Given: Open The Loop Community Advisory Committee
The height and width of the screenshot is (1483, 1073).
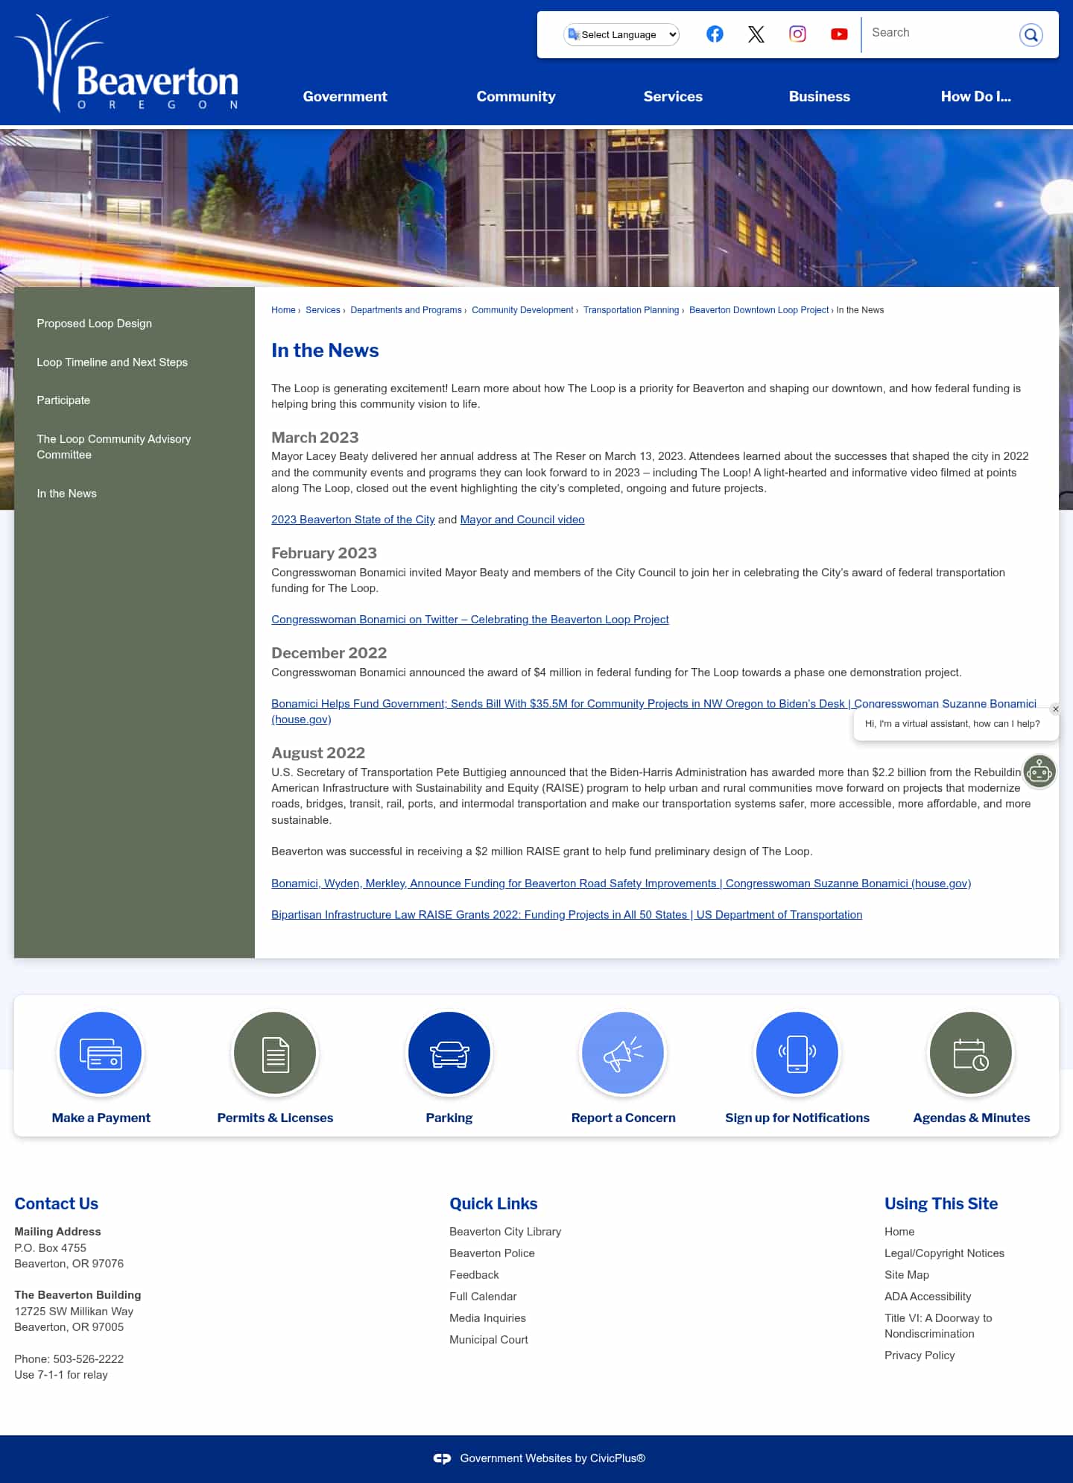Looking at the screenshot, I should [113, 447].
